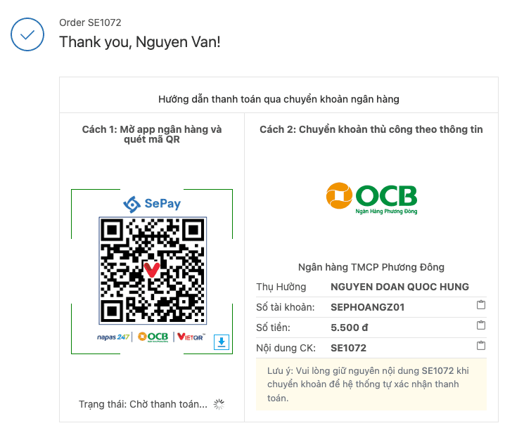505x428 pixels.
Task: Select beneficiary name NGUYEN DOAN QUOC HUNG
Action: 399,287
